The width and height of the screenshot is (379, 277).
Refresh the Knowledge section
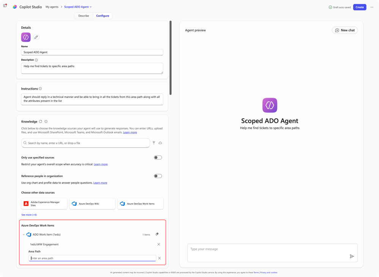41,121
